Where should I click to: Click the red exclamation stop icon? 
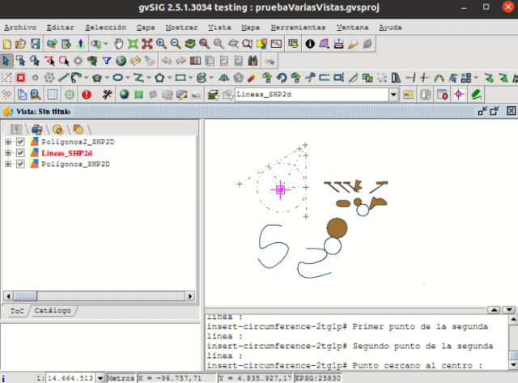click(x=86, y=95)
